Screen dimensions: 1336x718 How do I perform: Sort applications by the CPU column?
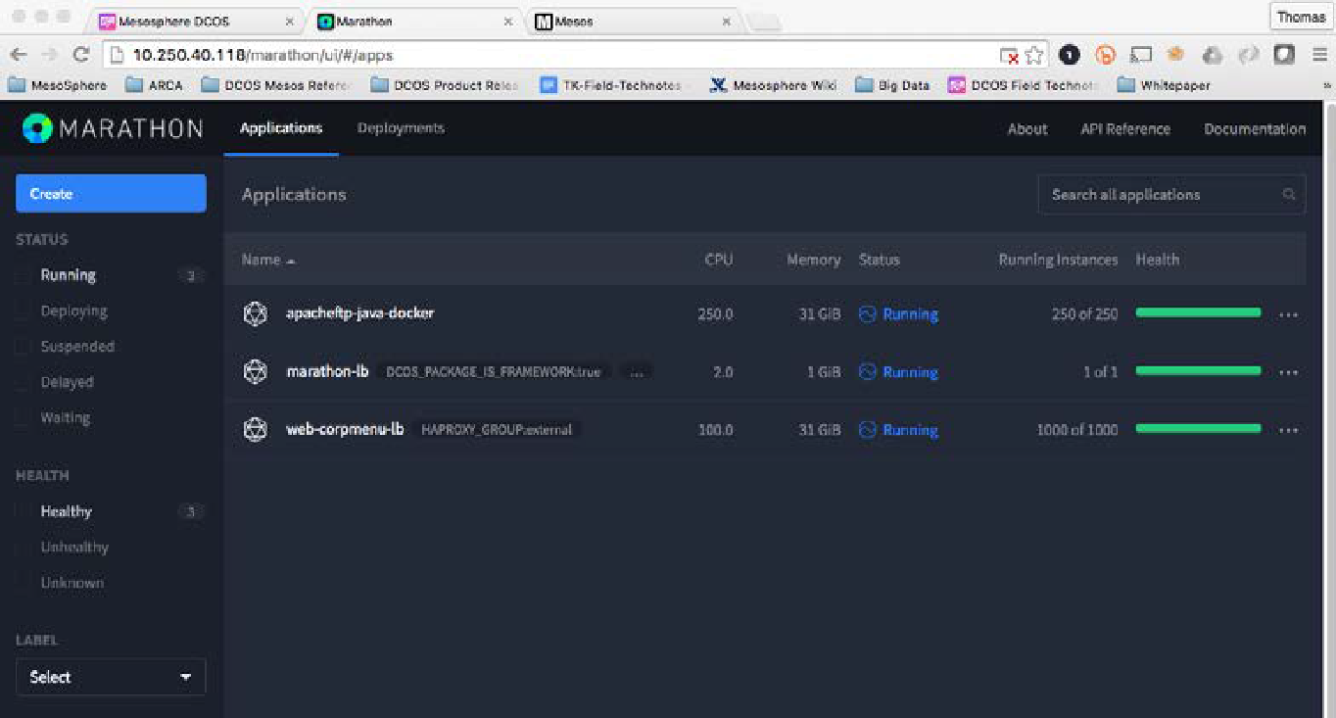click(719, 260)
